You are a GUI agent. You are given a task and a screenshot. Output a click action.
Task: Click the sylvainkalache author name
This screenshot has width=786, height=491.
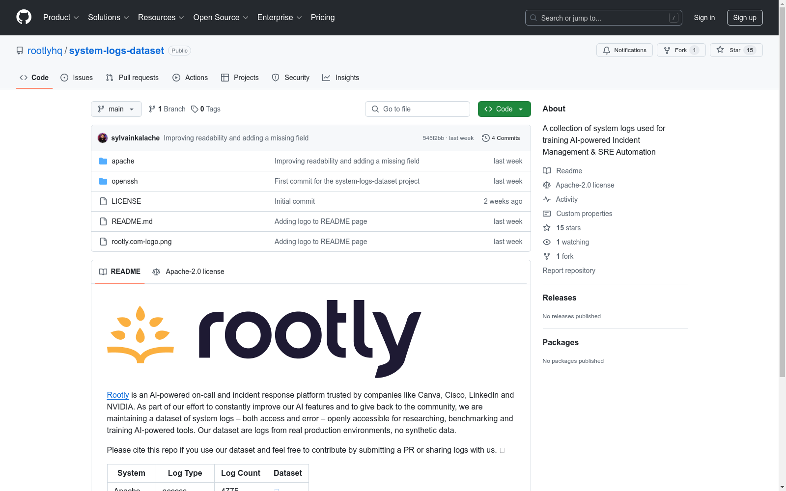pyautogui.click(x=136, y=138)
